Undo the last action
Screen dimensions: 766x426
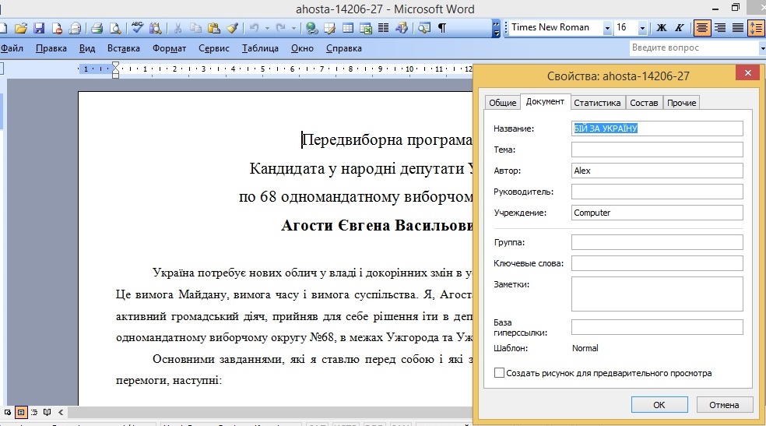254,28
